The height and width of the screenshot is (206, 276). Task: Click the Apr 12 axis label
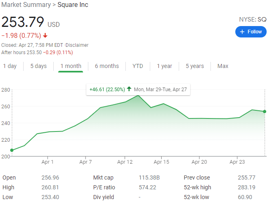pyautogui.click(x=125, y=162)
